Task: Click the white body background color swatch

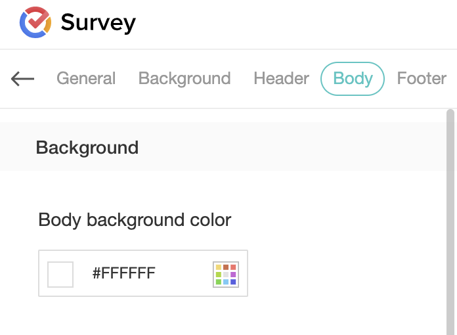Action: point(60,274)
